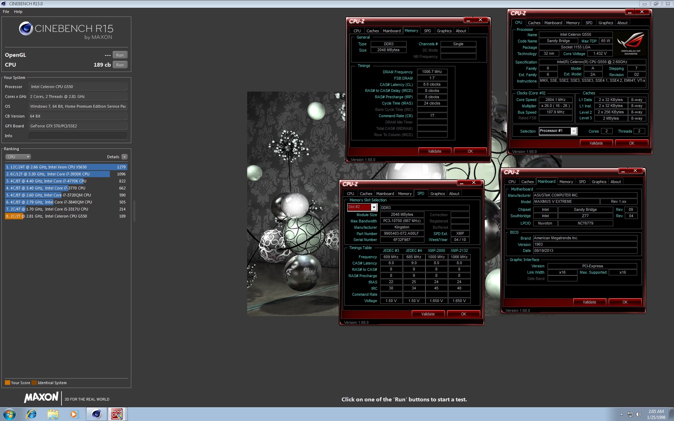Select ranking row Intel Xeon CPU X5650
The height and width of the screenshot is (421, 674).
[x=66, y=167]
